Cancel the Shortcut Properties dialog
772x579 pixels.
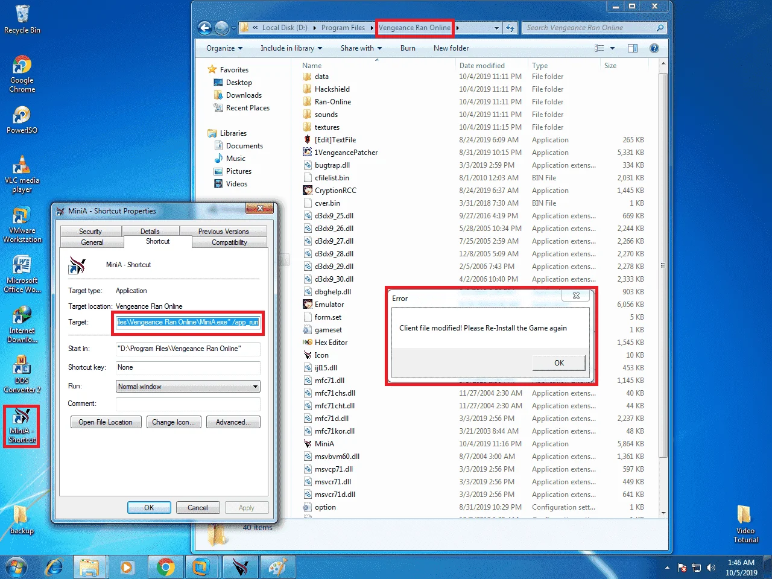(197, 508)
